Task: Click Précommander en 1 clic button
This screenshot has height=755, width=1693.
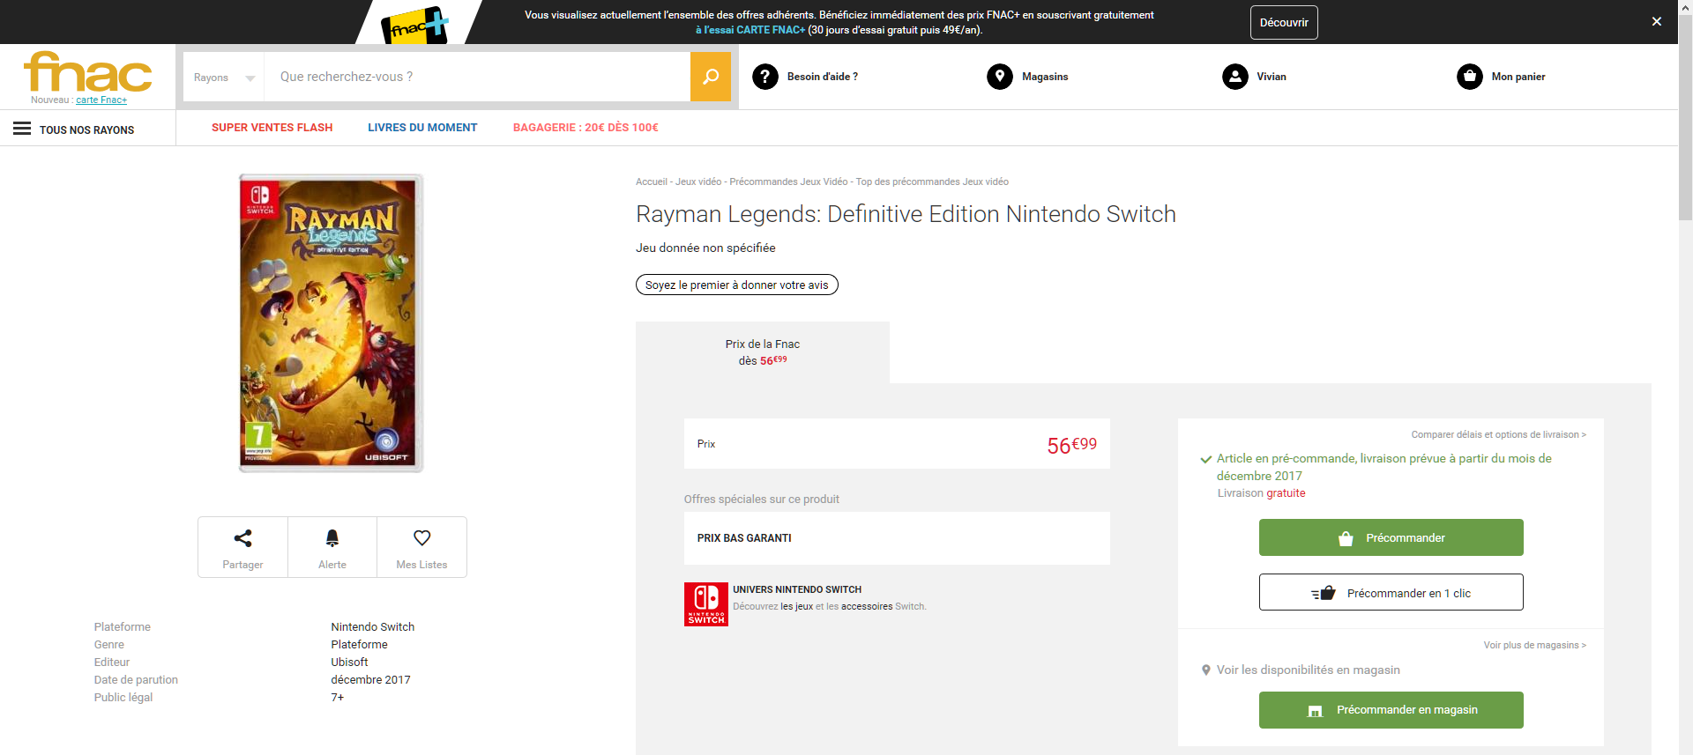Action: [1391, 592]
